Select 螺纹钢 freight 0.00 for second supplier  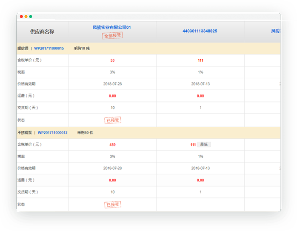pos(200,96)
